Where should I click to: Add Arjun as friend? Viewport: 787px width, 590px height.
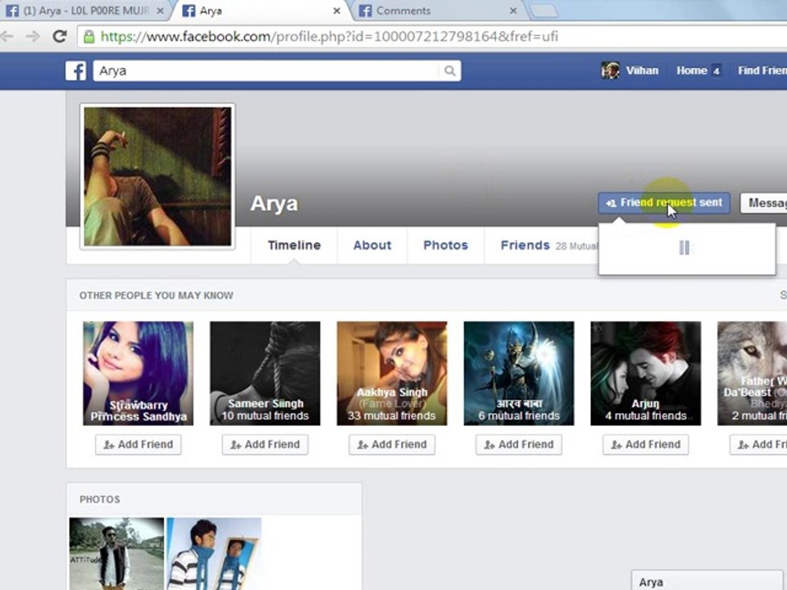point(645,444)
